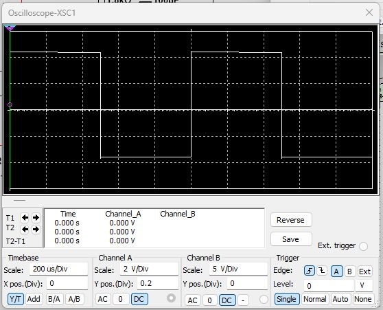Click Ext. trigger terminal circle
Image resolution: width=383 pixels, height=310 pixels.
coord(363,246)
